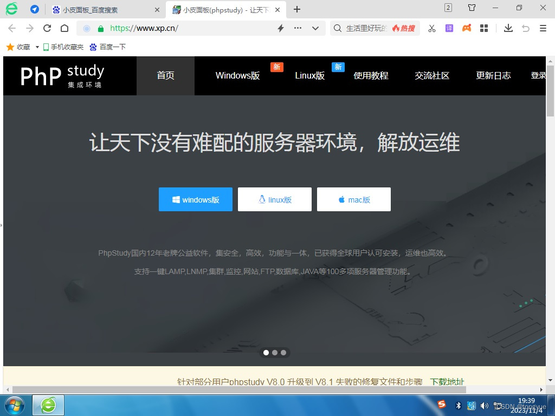Image resolution: width=555 pixels, height=416 pixels.
Task: Click the windows版 download button
Action: coord(195,199)
